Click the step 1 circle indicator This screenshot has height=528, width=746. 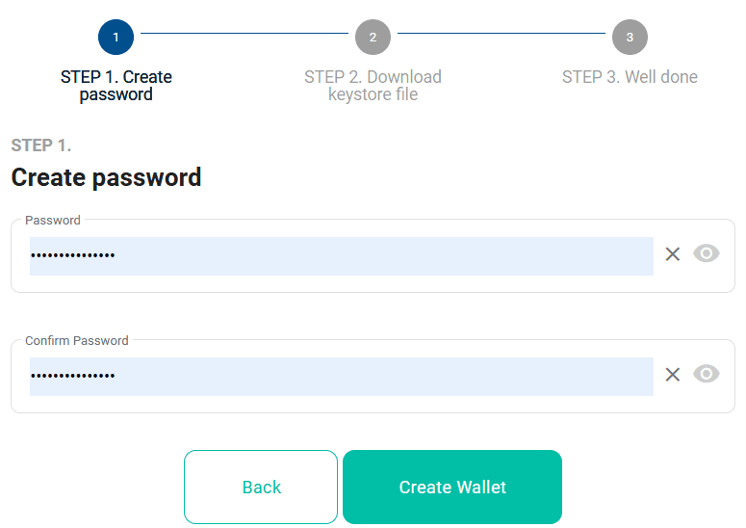click(x=116, y=38)
